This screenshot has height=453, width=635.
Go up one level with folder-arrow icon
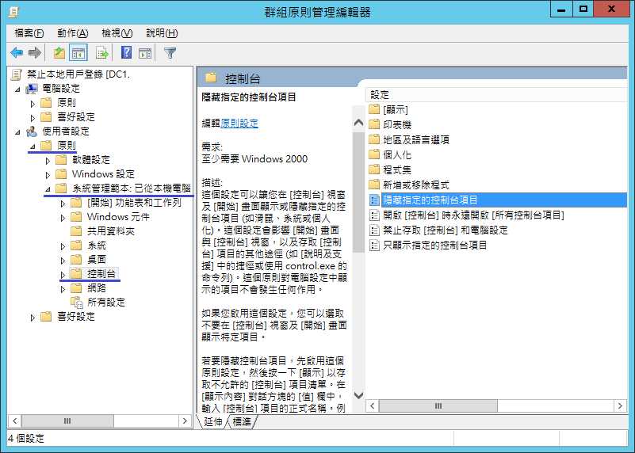point(59,52)
